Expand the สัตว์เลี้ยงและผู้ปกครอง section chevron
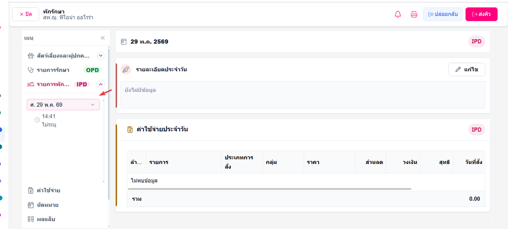 point(100,56)
